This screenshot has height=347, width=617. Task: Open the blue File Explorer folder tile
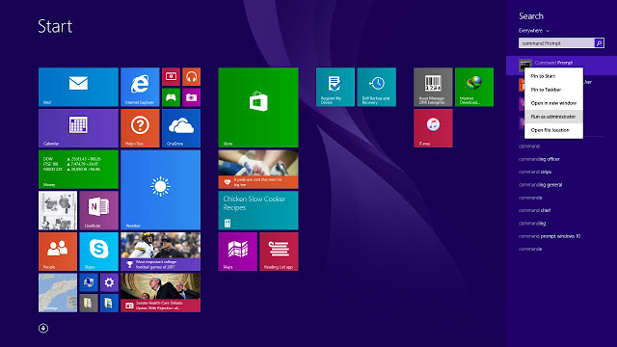pos(109,303)
